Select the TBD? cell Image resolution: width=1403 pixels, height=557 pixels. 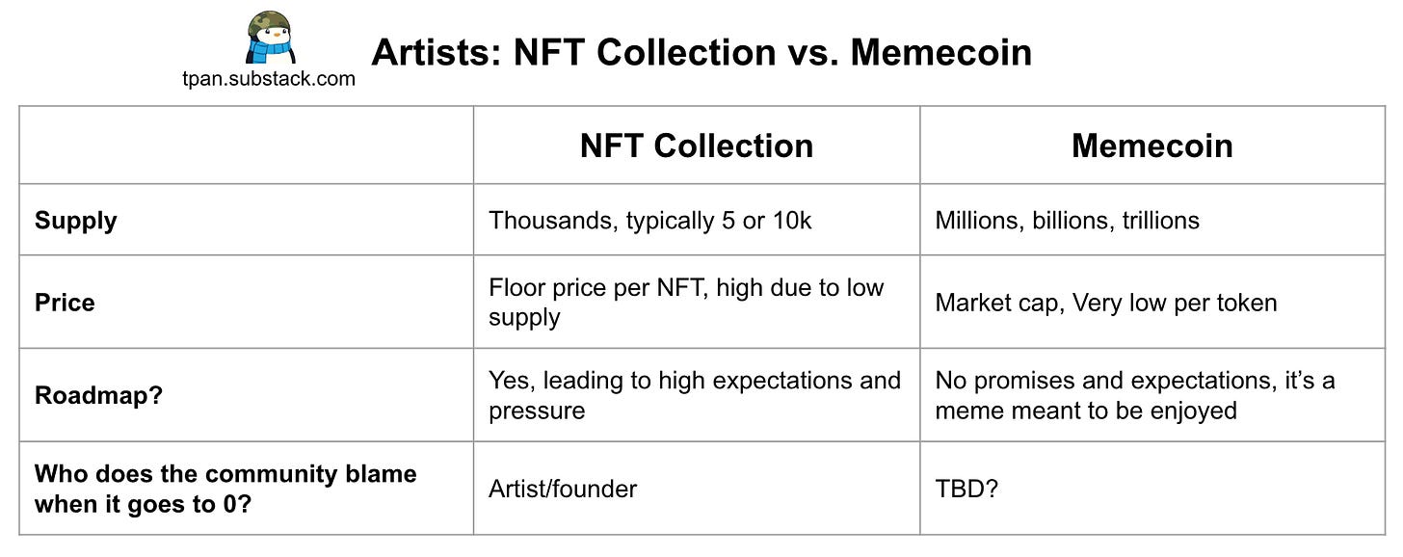click(x=966, y=489)
